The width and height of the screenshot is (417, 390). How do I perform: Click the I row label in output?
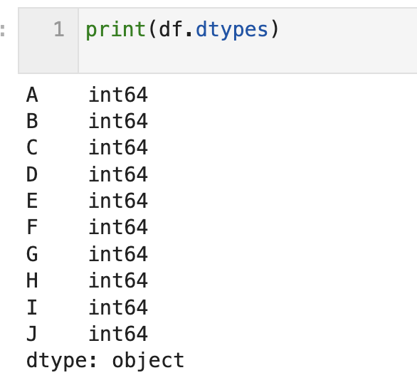(32, 307)
